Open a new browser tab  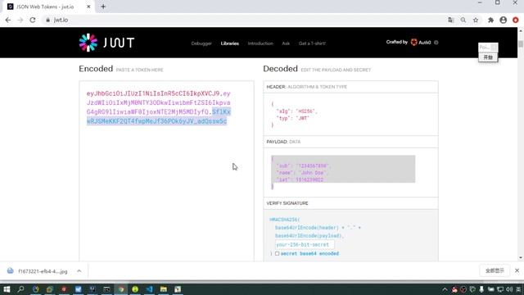tap(103, 7)
